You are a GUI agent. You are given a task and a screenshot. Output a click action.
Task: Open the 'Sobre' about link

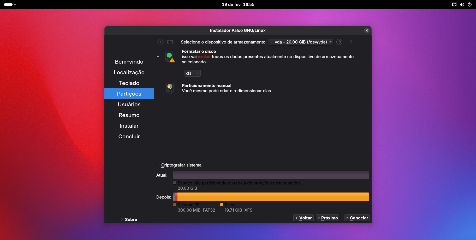click(x=131, y=219)
